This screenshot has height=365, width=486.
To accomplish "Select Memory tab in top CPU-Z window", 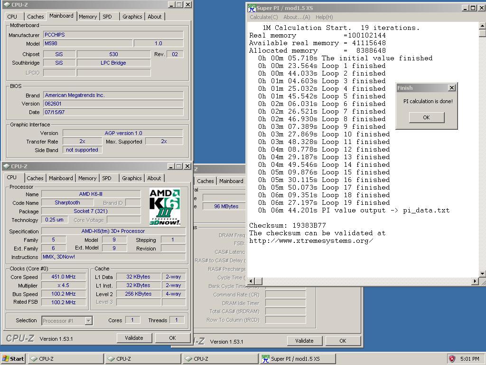I will coord(88,17).
